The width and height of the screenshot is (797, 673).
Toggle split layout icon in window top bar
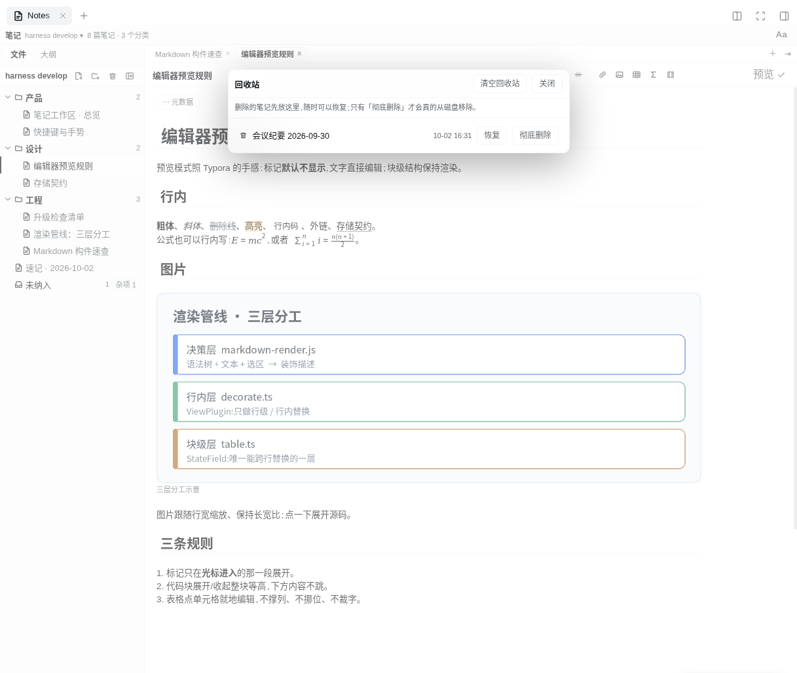[737, 16]
